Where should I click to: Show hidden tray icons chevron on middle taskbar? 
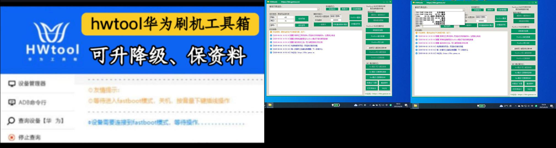pyautogui.click(x=370, y=105)
